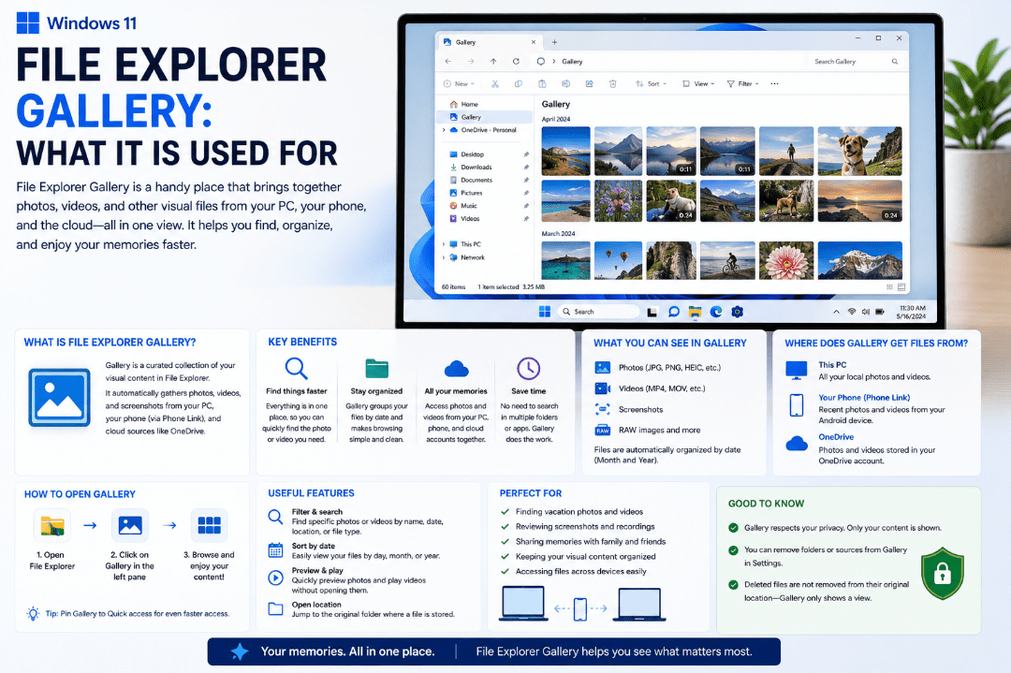The height and width of the screenshot is (673, 1011).
Task: Select the dog portrait photo thumbnail
Action: coord(859,152)
